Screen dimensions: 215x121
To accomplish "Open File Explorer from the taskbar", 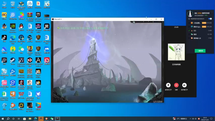I will tap(30, 119).
